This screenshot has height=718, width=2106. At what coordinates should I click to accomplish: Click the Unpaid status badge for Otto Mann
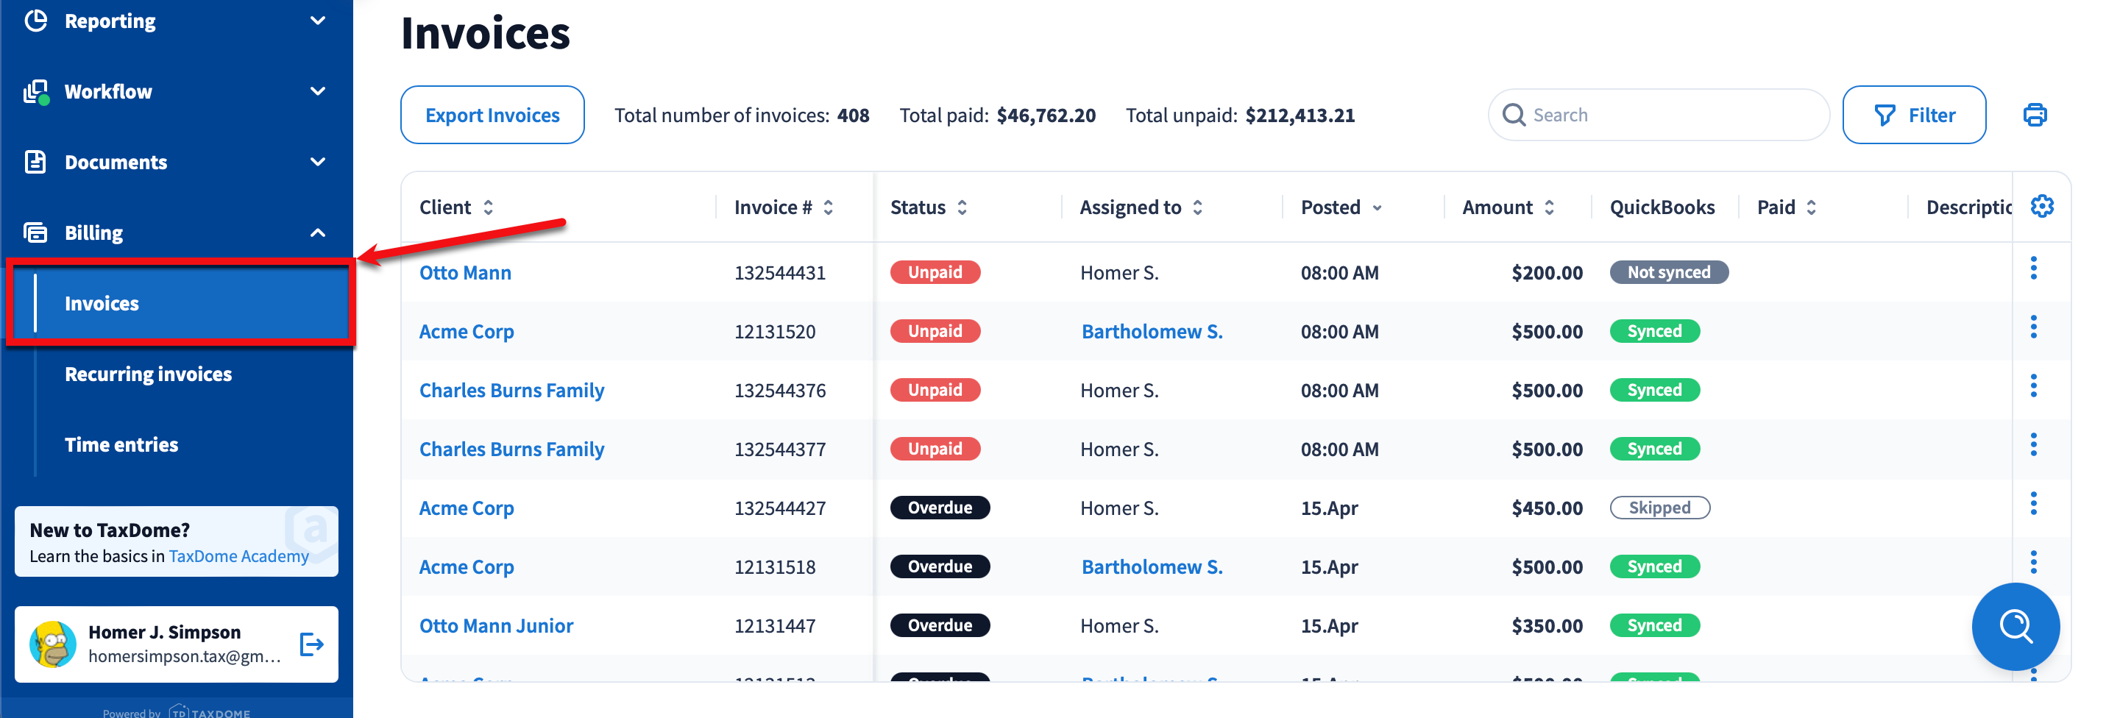(935, 272)
